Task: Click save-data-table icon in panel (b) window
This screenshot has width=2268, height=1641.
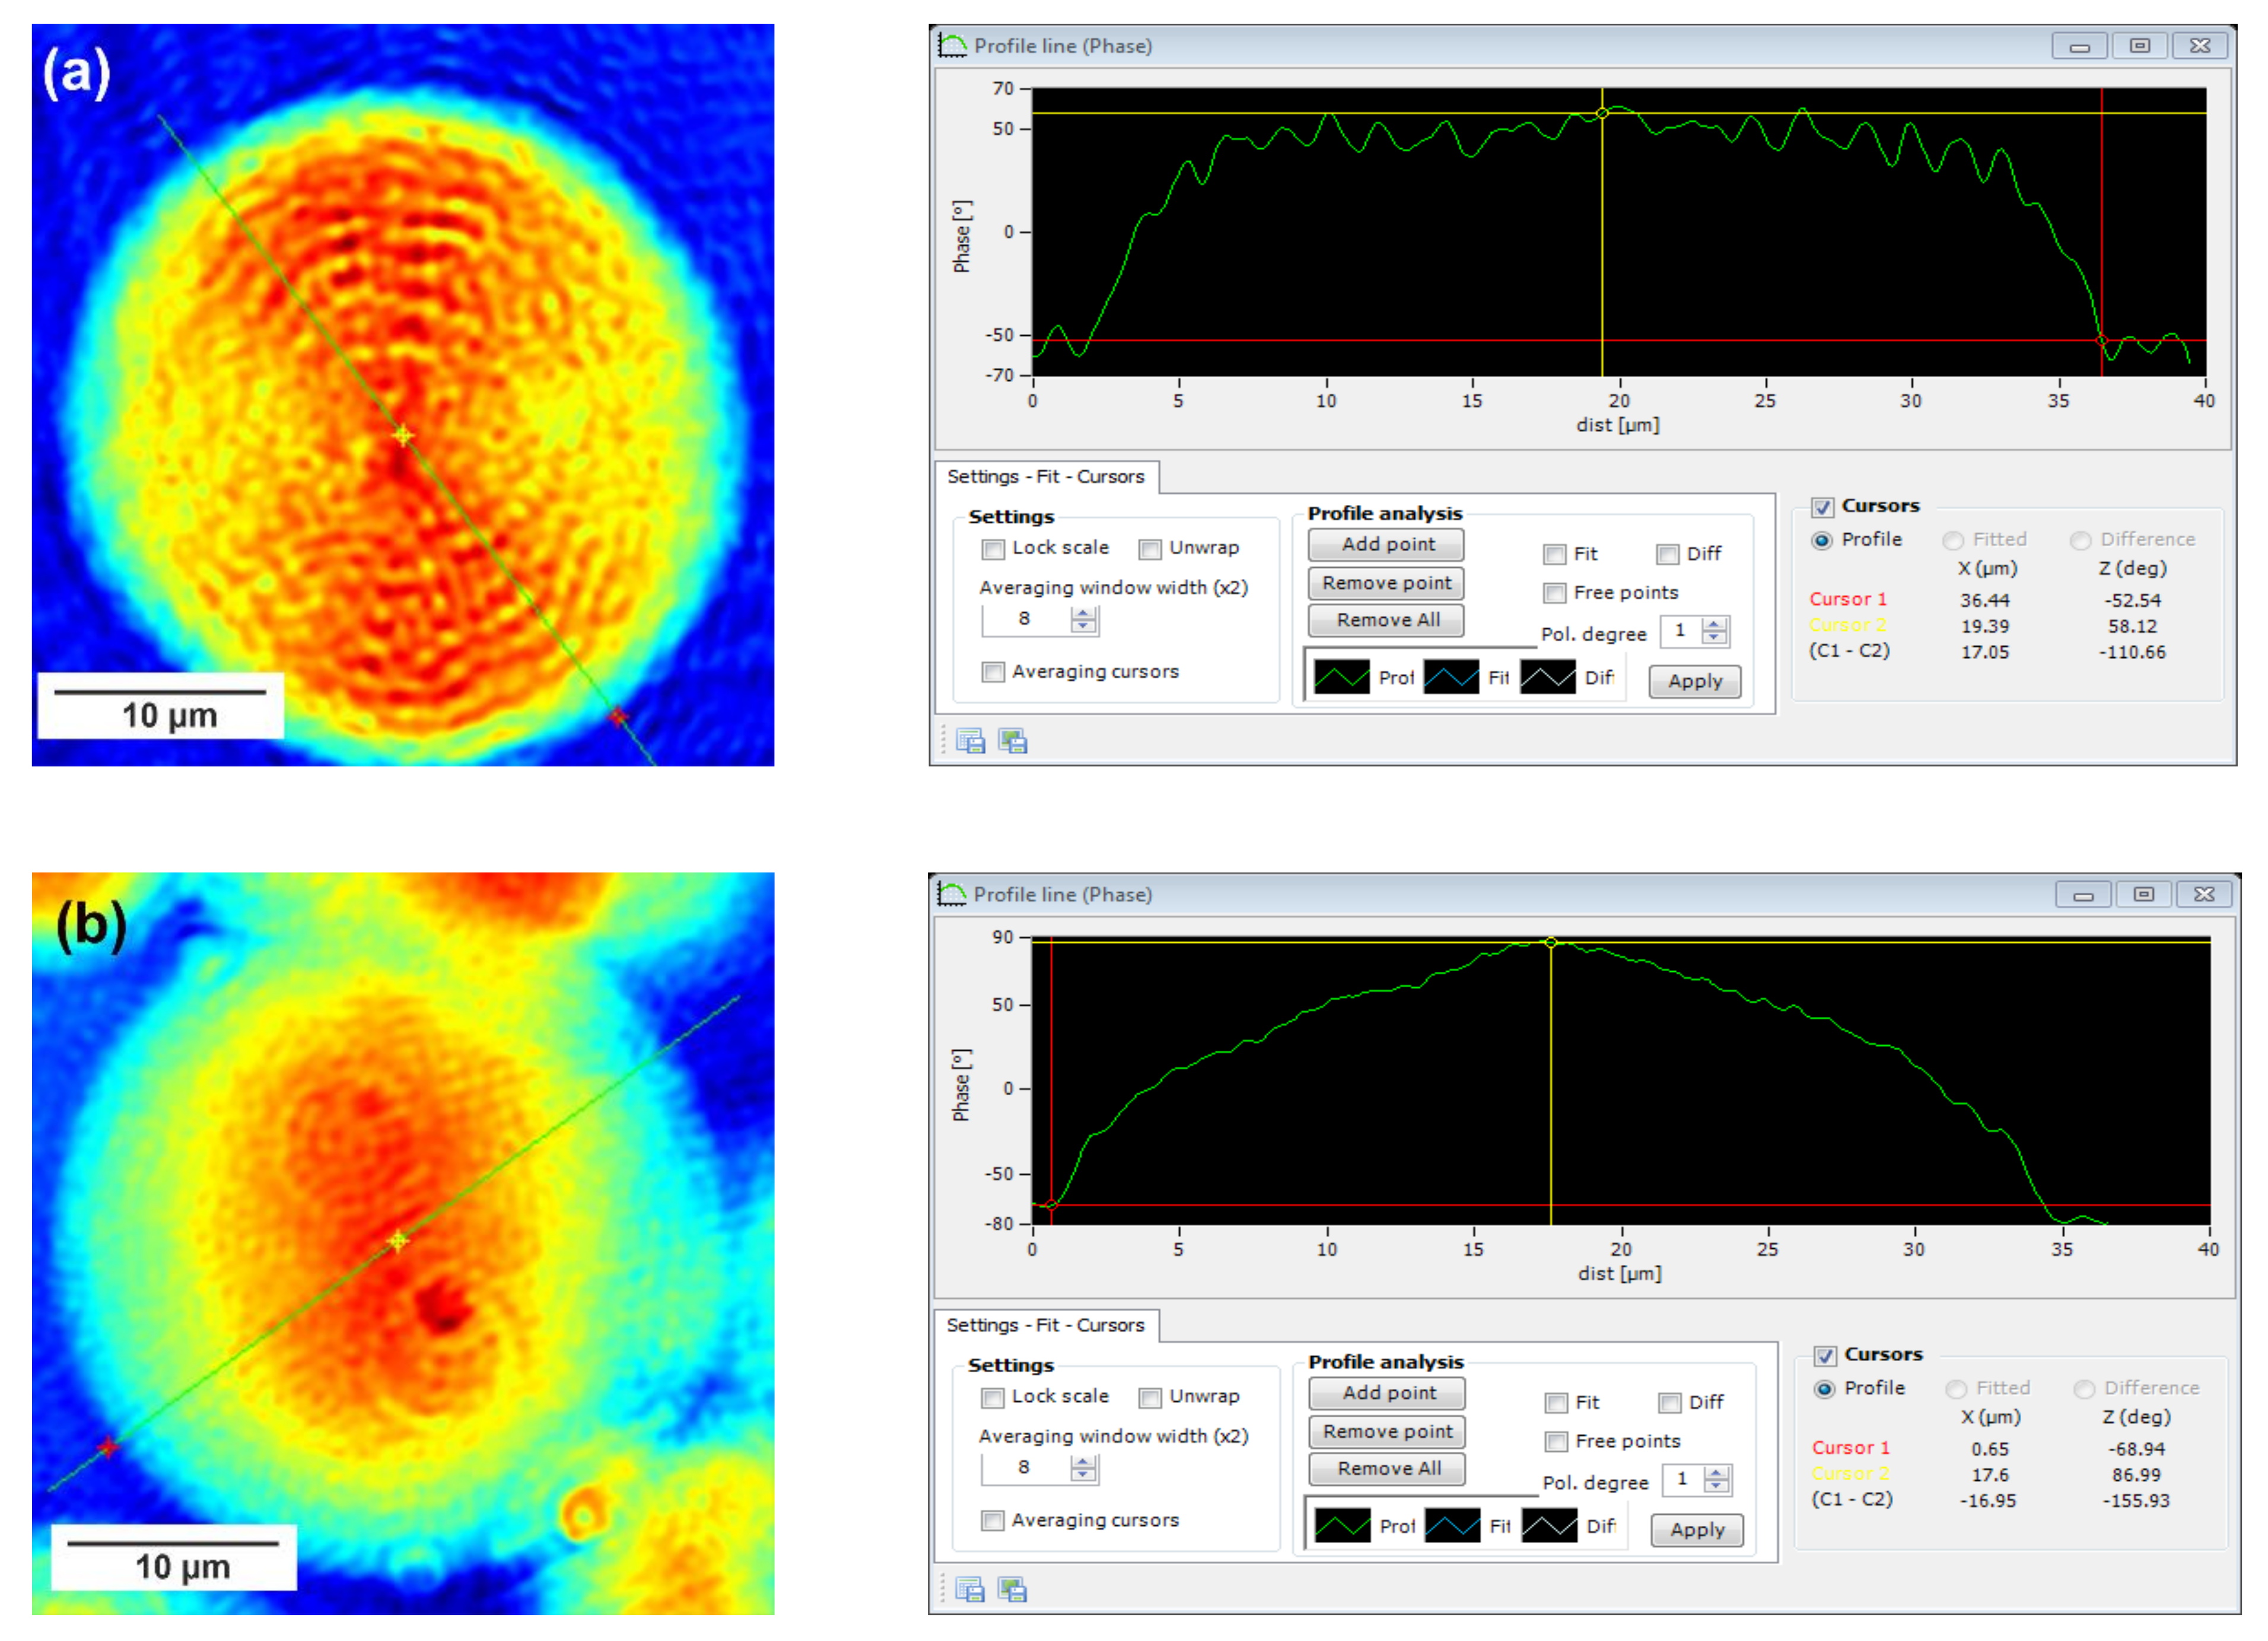Action: pyautogui.click(x=970, y=1589)
